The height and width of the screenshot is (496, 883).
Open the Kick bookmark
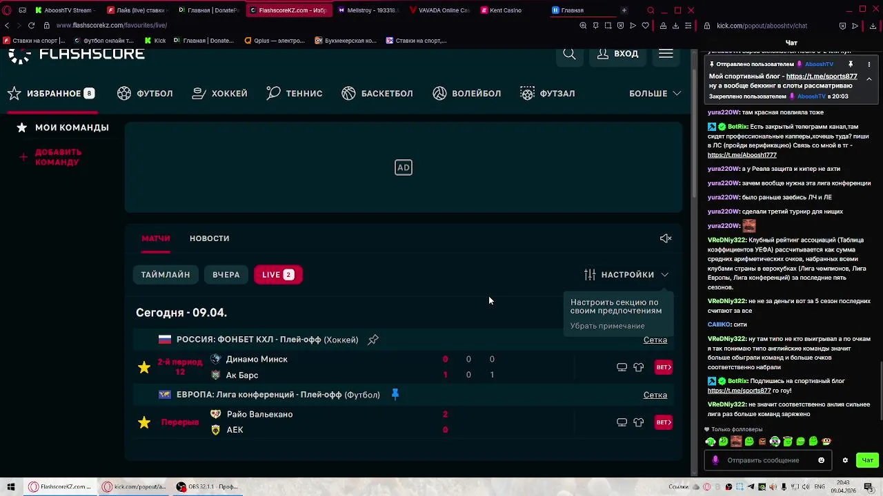click(x=155, y=41)
